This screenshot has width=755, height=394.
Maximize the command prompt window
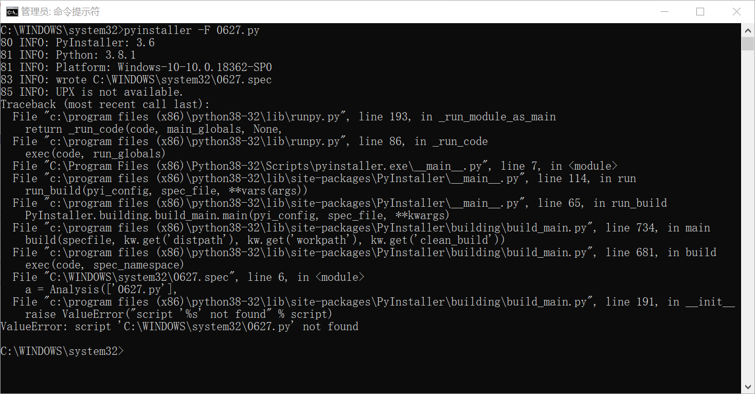(x=700, y=11)
